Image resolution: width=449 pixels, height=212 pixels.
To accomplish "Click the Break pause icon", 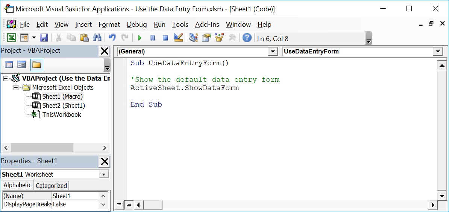I will 153,38.
